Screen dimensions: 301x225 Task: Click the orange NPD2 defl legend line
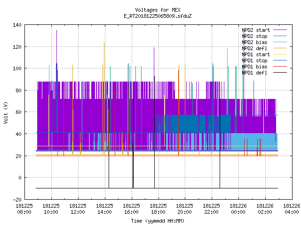280,48
